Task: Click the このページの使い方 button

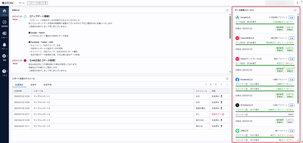Action: [x=37, y=3]
